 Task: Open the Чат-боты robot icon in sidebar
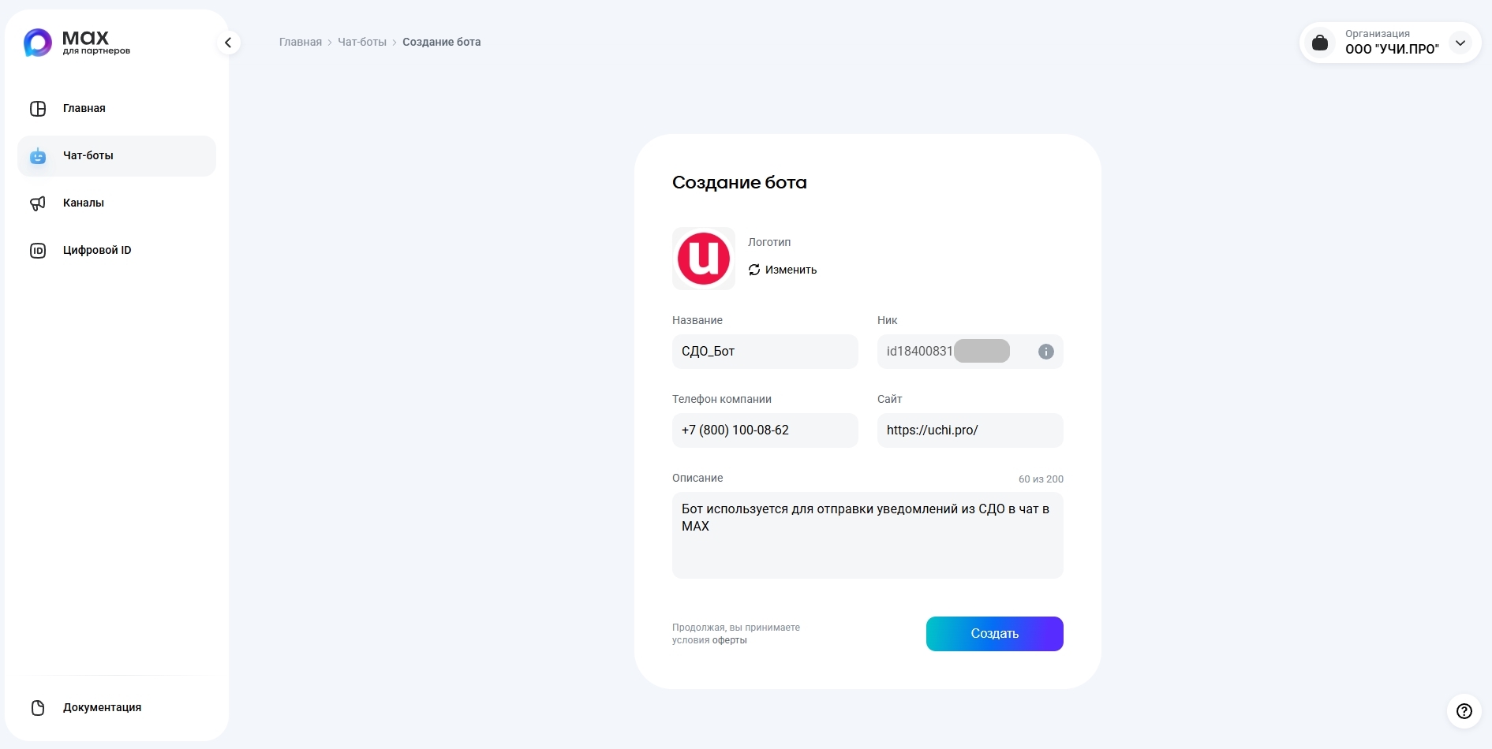[x=38, y=155]
